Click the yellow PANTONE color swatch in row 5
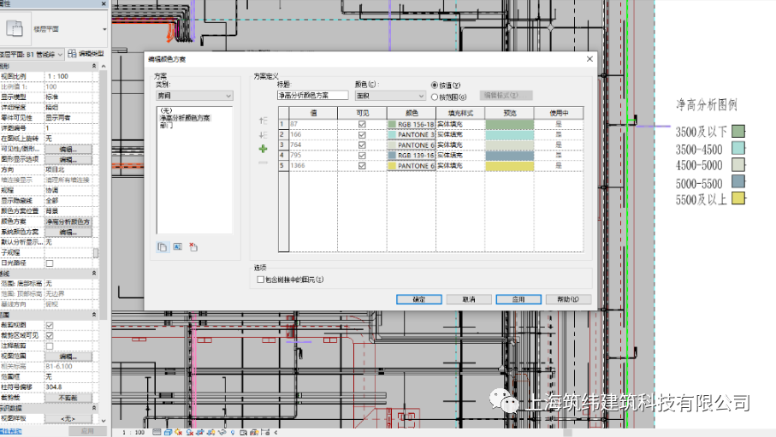The height and width of the screenshot is (437, 776). (392, 166)
